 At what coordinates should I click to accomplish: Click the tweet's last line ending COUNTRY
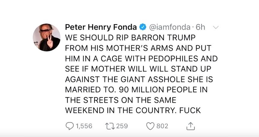pos(133,110)
